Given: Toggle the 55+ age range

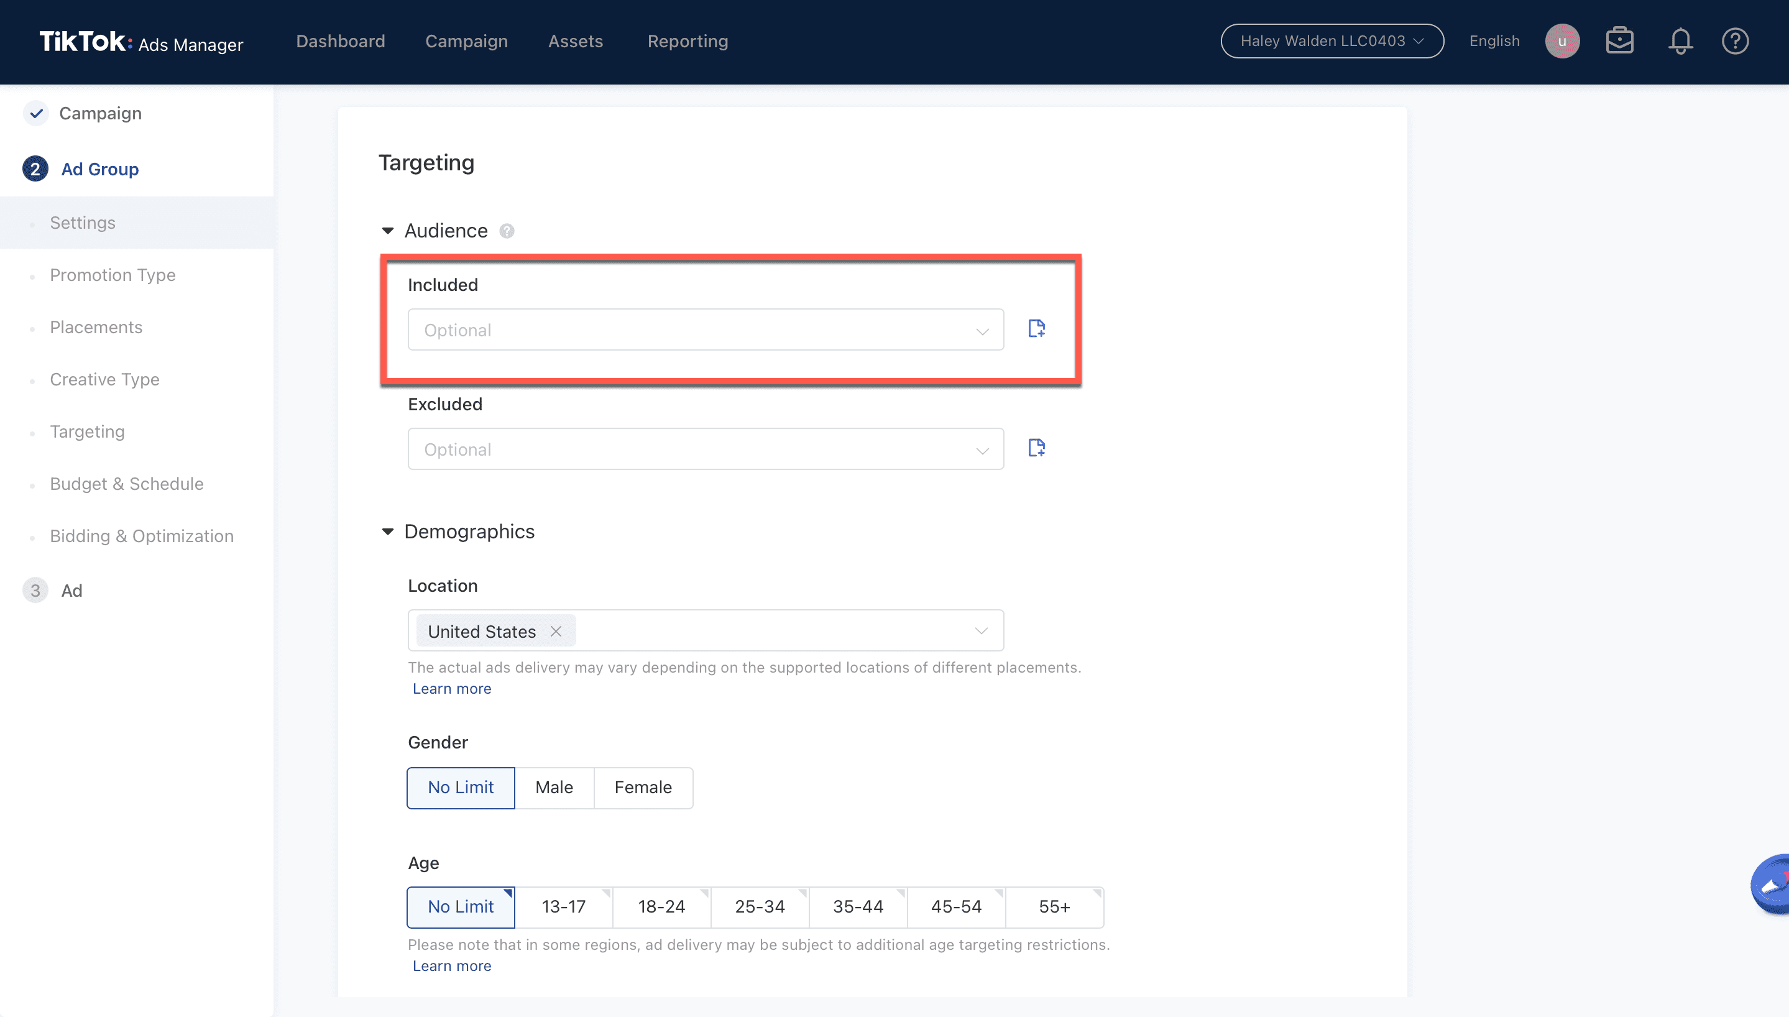Looking at the screenshot, I should [x=1054, y=906].
